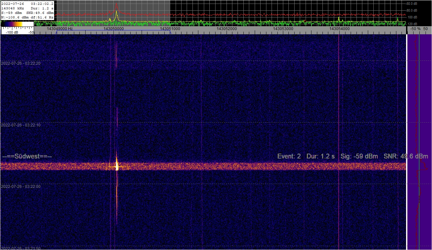Click the 143049000 Hz frequency label

[60, 28]
